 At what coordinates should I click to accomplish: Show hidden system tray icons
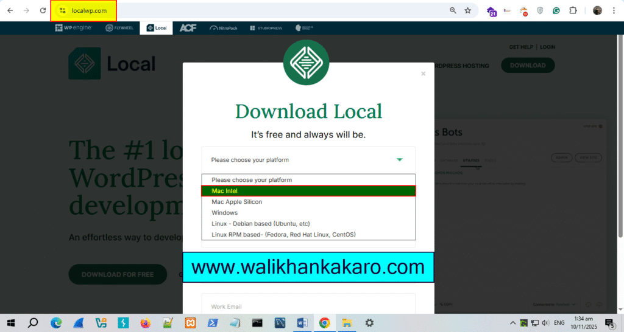(x=512, y=323)
